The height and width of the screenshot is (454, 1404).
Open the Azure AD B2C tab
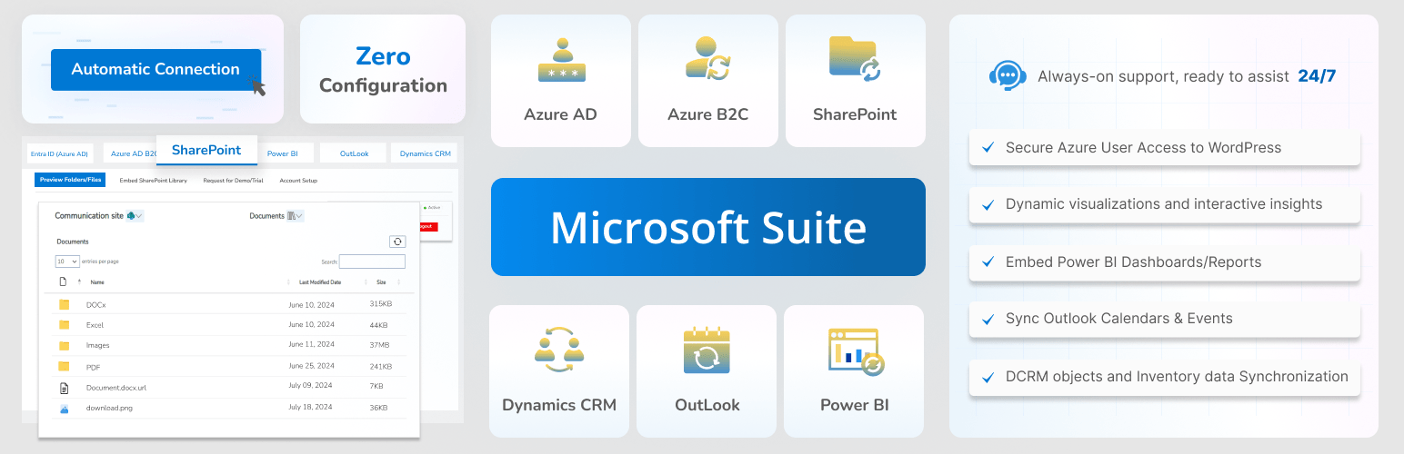click(x=130, y=153)
